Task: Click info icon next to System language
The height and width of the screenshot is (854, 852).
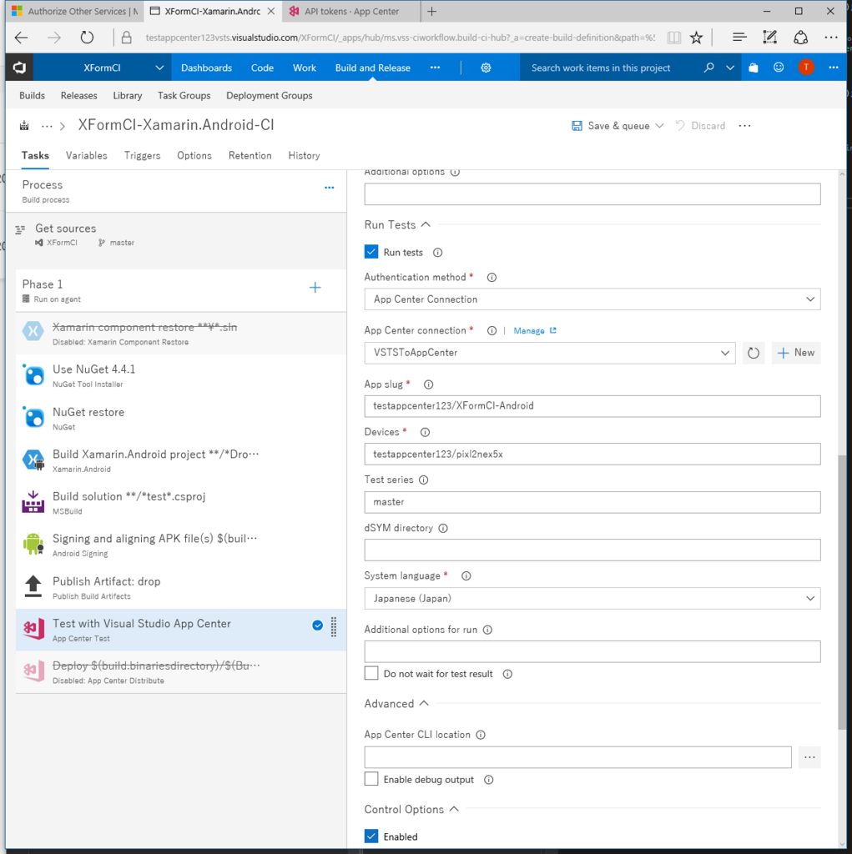Action: tap(466, 576)
